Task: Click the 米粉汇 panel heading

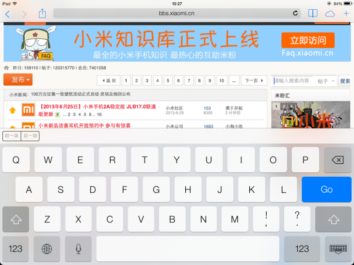Action: click(282, 95)
